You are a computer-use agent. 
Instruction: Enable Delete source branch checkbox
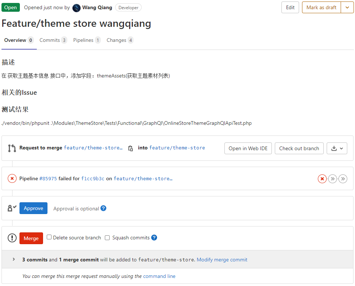49,238
